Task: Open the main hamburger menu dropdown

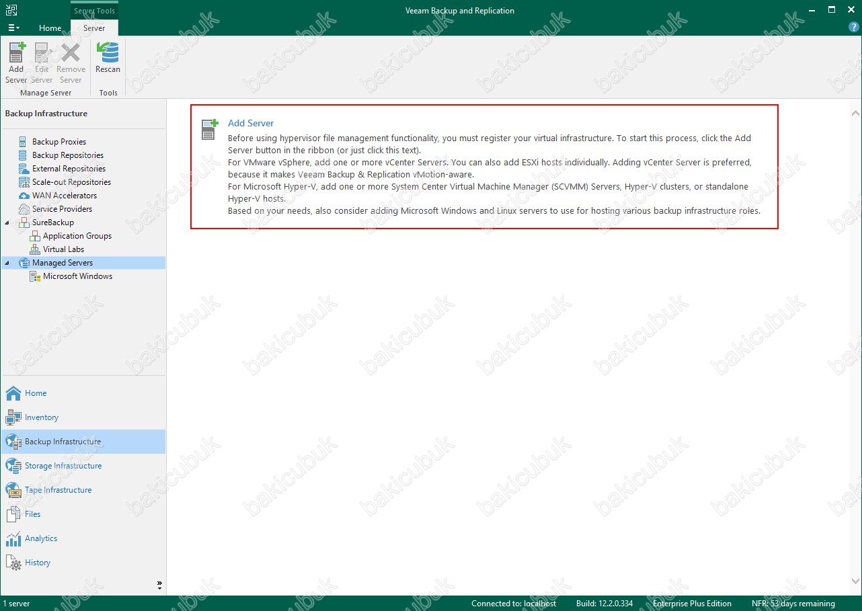Action: [13, 28]
